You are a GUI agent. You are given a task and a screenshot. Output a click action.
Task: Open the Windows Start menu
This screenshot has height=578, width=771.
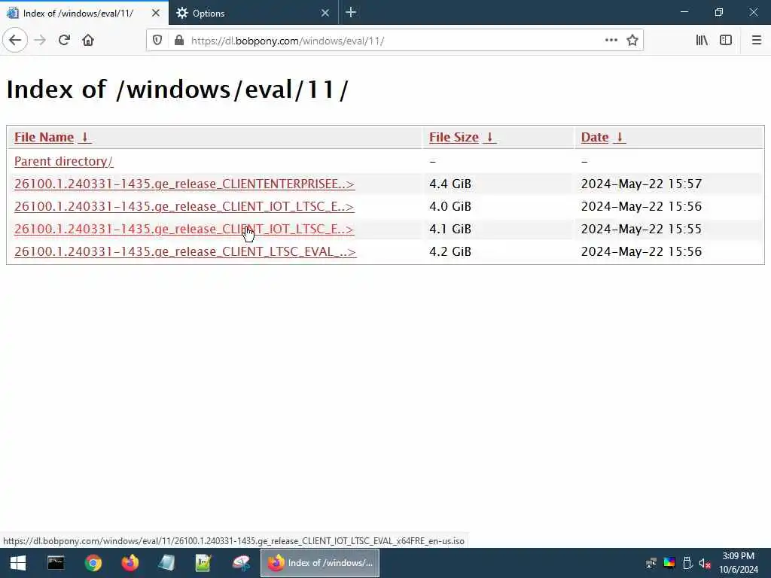(18, 563)
